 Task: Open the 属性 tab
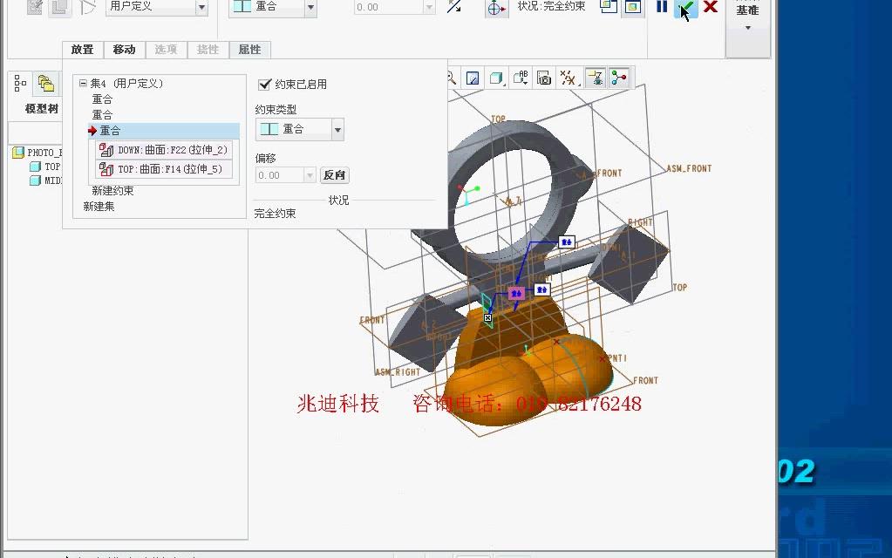coord(249,50)
